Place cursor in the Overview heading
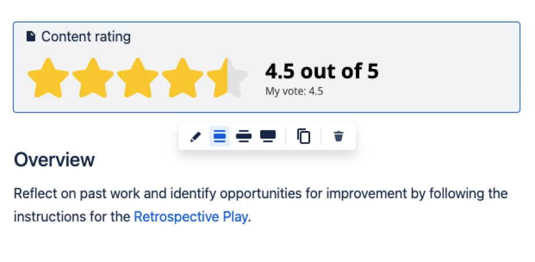Image resolution: width=535 pixels, height=262 pixels. tap(54, 159)
